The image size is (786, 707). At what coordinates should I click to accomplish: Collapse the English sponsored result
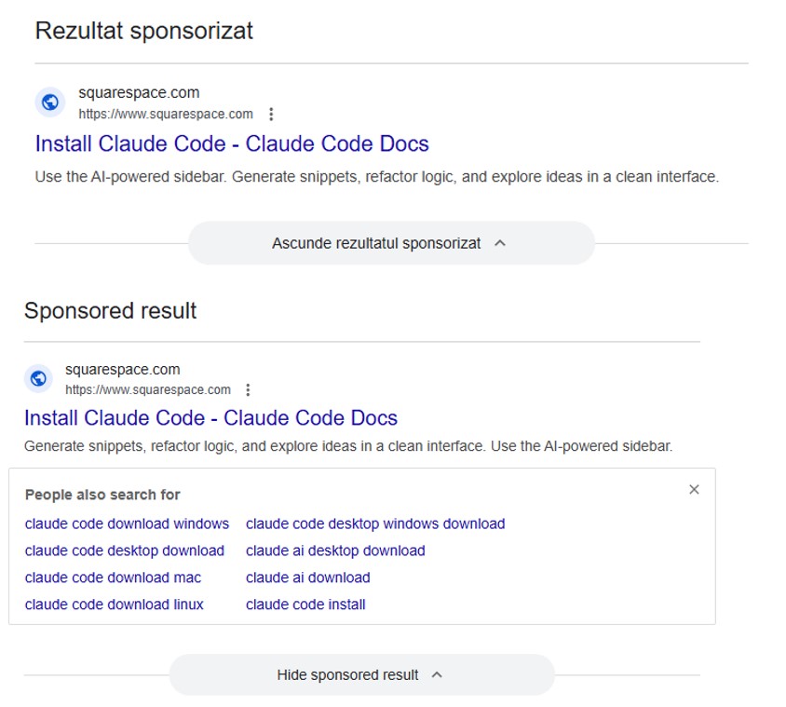click(x=361, y=674)
